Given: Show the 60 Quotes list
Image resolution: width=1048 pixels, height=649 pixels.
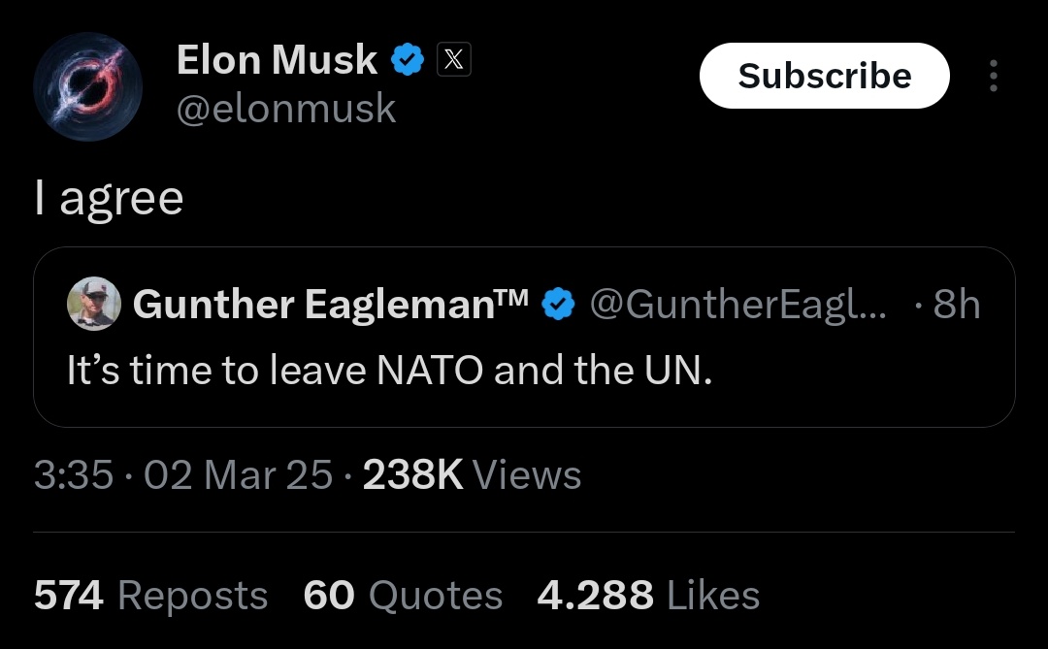Looking at the screenshot, I should 403,595.
